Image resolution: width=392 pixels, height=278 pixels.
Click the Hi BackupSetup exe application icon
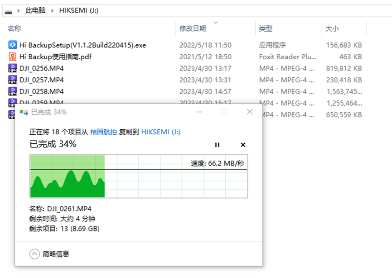[13, 45]
